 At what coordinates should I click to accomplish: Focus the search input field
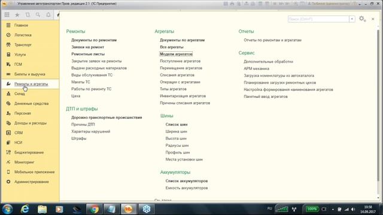pos(318,19)
